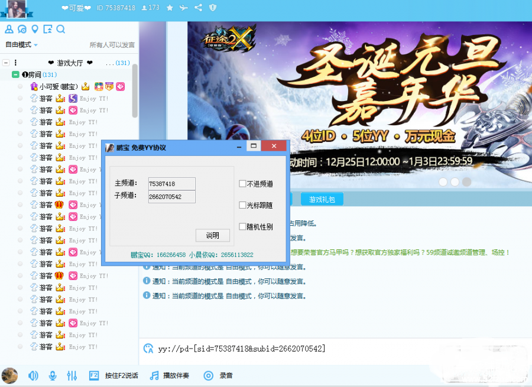Click the location pin icon in left panel
Screen dimensions: 532x387
click(x=35, y=29)
